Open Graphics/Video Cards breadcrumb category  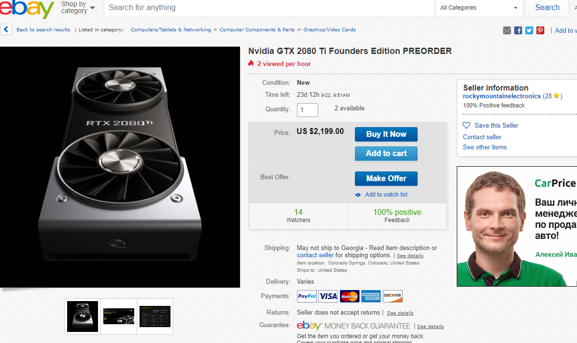click(329, 30)
